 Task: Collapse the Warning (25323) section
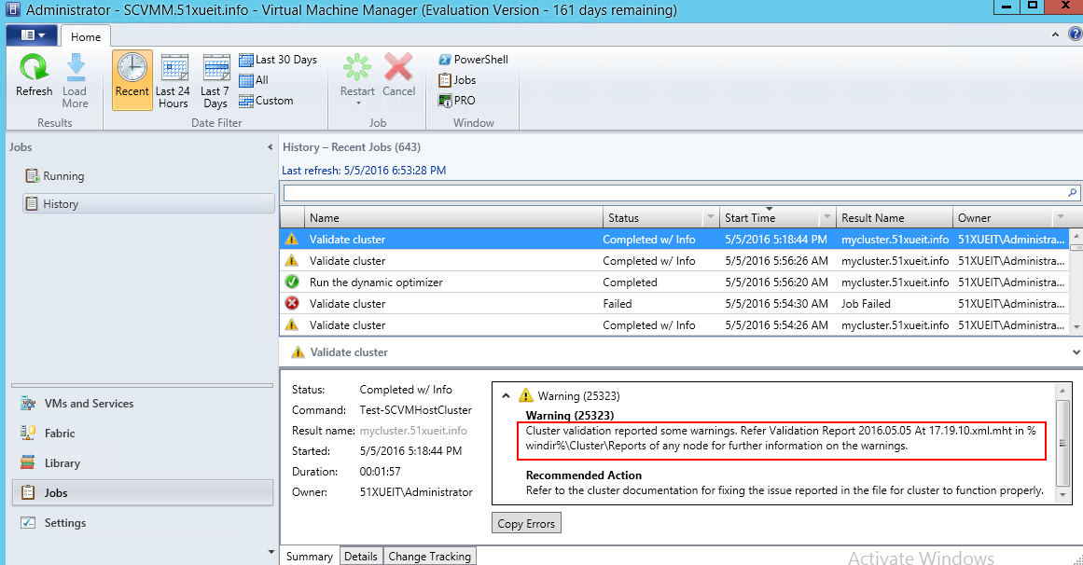click(x=506, y=395)
